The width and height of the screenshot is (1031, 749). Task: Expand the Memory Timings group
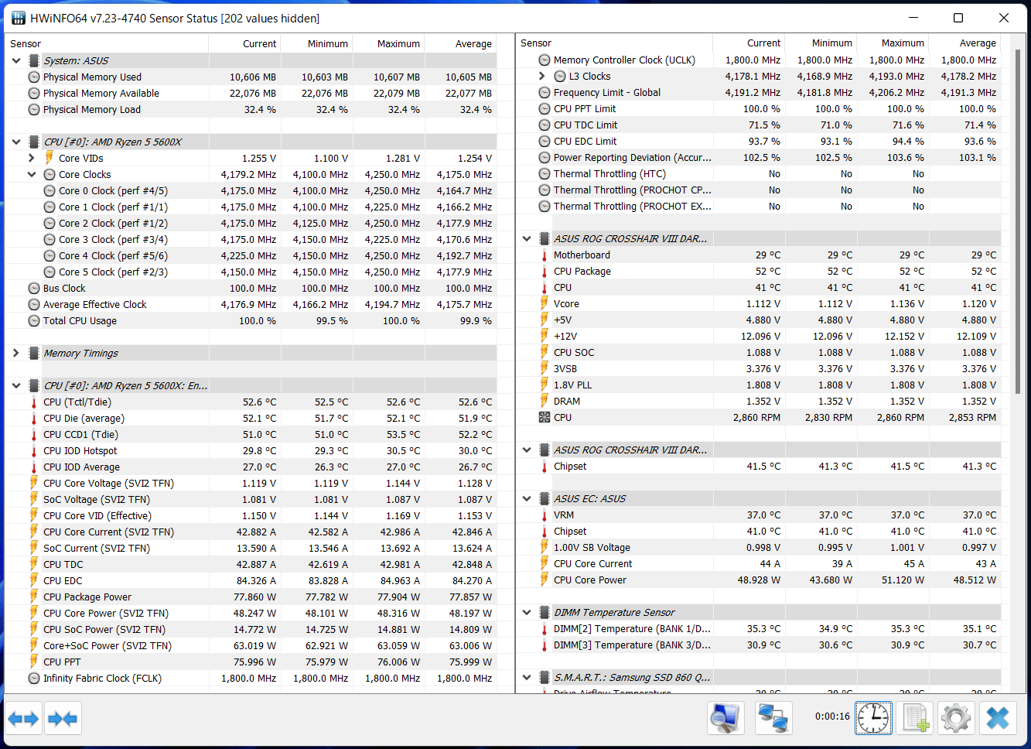click(16, 353)
